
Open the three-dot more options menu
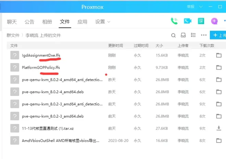204,35
